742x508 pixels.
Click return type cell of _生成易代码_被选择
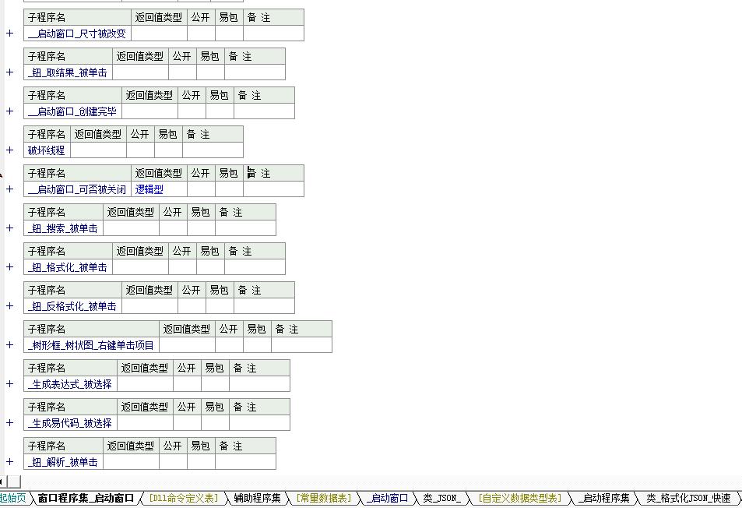click(145, 423)
